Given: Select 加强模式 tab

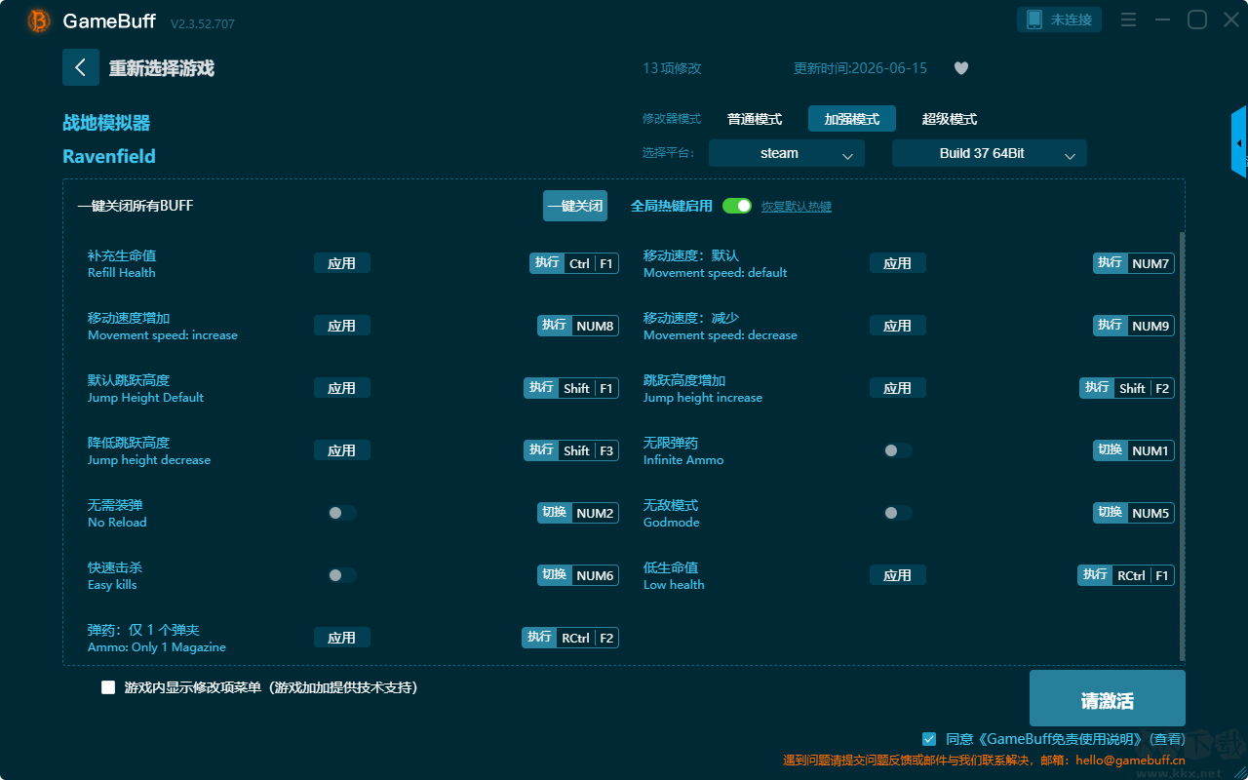Looking at the screenshot, I should 852,119.
